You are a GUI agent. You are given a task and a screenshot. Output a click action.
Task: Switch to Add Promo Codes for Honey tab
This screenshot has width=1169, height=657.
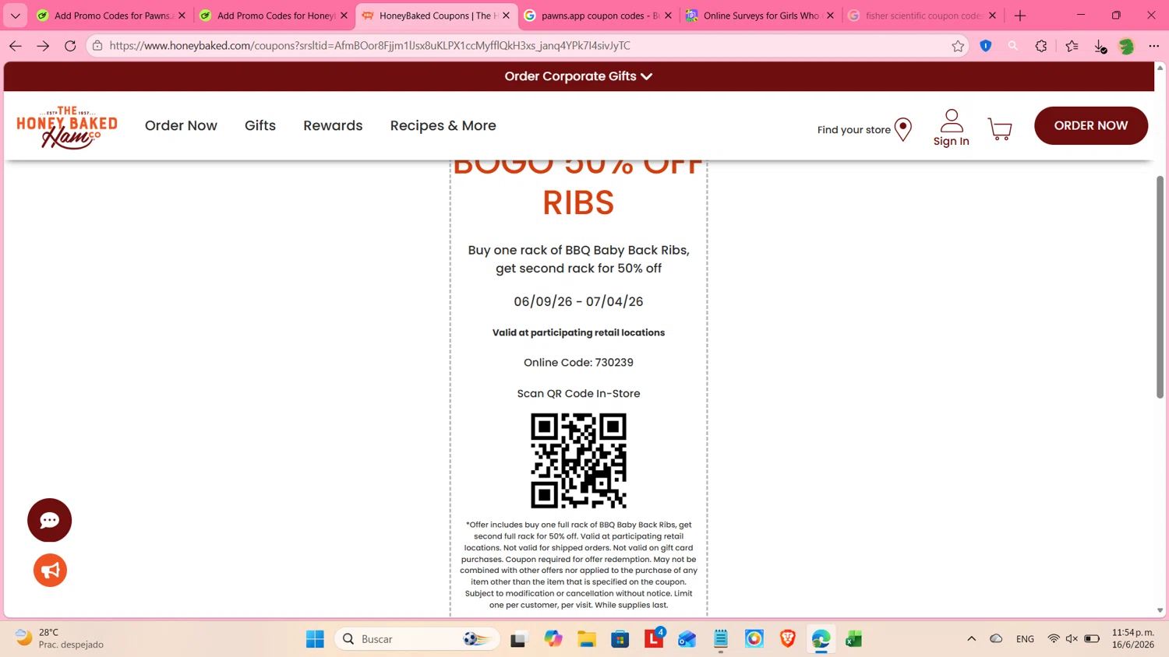point(274,16)
